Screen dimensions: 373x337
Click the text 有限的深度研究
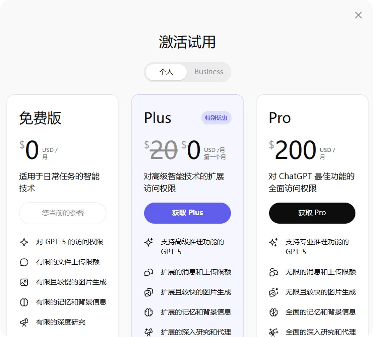point(61,322)
